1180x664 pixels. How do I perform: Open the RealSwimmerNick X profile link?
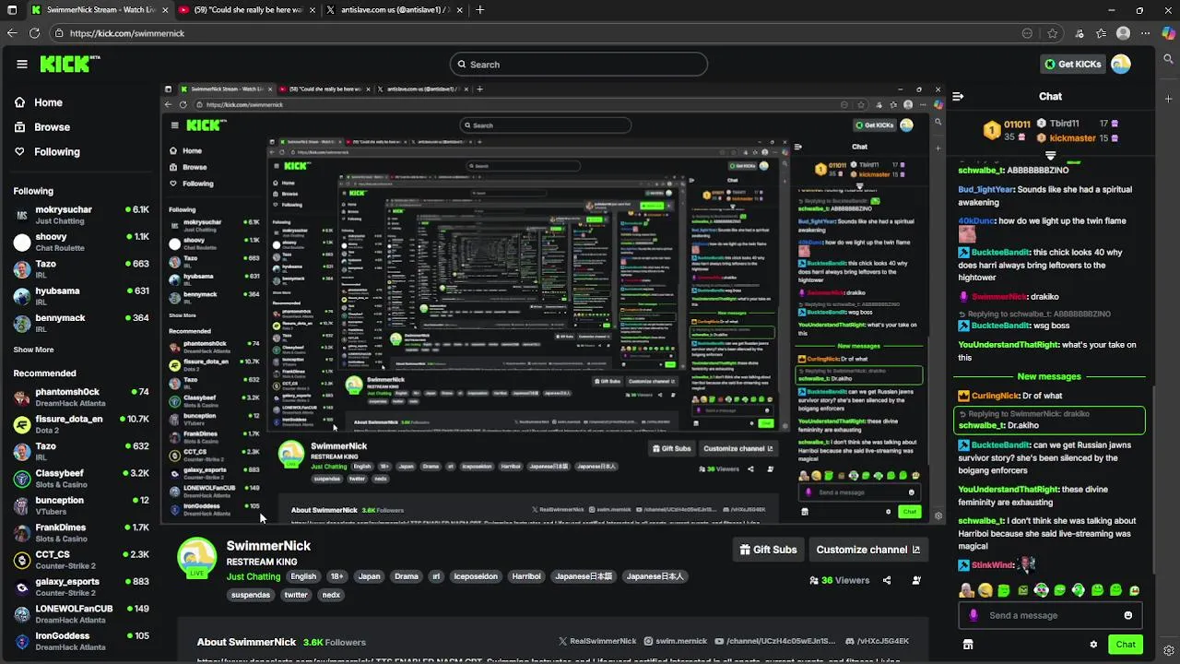[597, 641]
